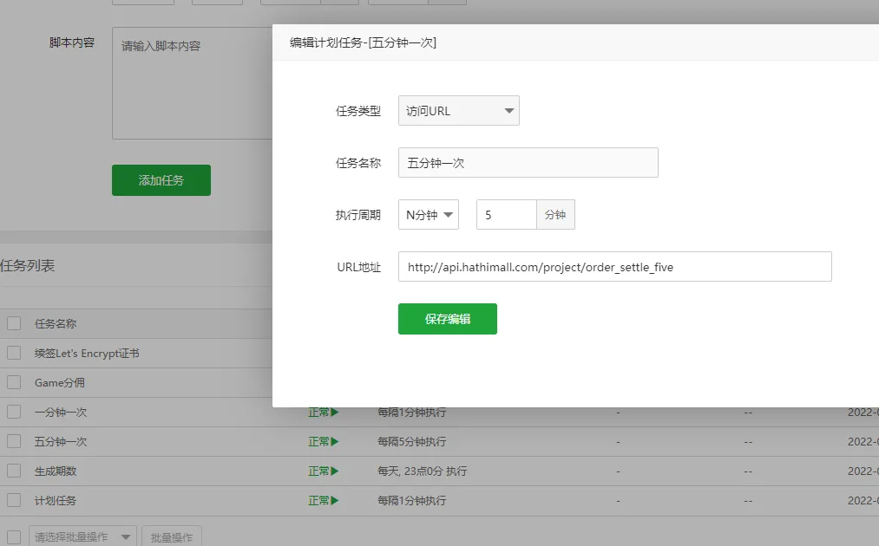Image resolution: width=879 pixels, height=546 pixels.
Task: Tick the select-all checkbox beside 任务名称 header
Action: (14, 323)
